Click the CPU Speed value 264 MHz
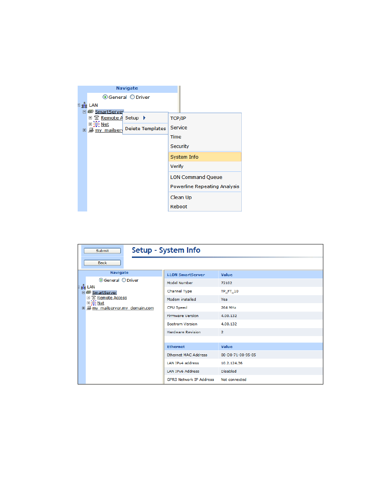378x490 pixels. coord(229,307)
